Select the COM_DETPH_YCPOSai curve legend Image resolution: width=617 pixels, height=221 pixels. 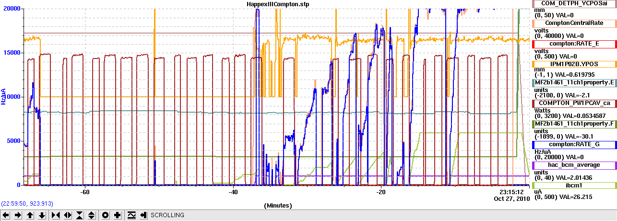tap(574, 3)
